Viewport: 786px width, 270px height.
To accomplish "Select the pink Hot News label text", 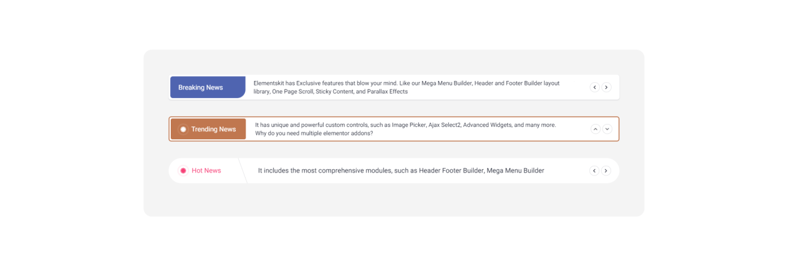I will [206, 171].
